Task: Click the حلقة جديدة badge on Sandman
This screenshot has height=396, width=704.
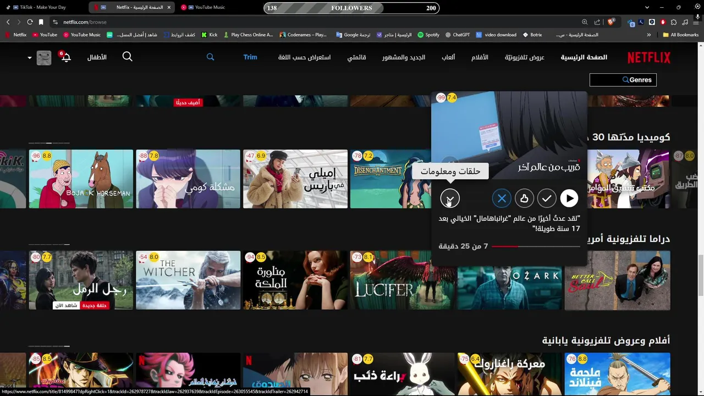Action: pos(95,305)
